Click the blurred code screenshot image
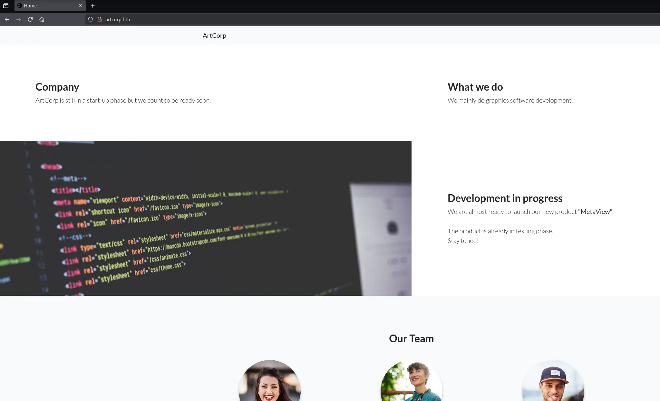The width and height of the screenshot is (660, 401). (206, 218)
